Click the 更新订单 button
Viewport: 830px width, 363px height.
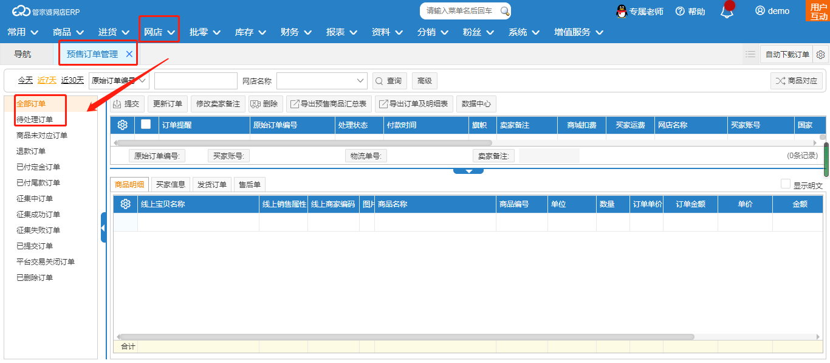click(168, 104)
